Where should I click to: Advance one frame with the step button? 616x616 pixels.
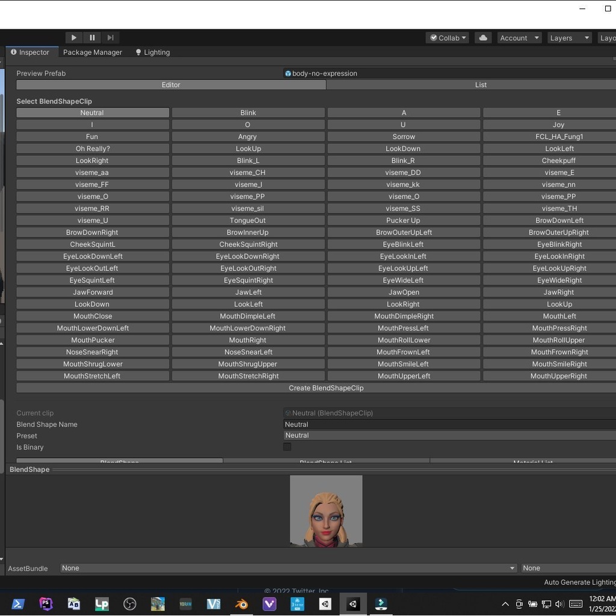pyautogui.click(x=111, y=38)
